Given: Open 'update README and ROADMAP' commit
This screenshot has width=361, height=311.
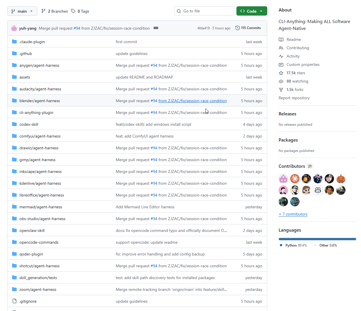Looking at the screenshot, I should pos(144,77).
